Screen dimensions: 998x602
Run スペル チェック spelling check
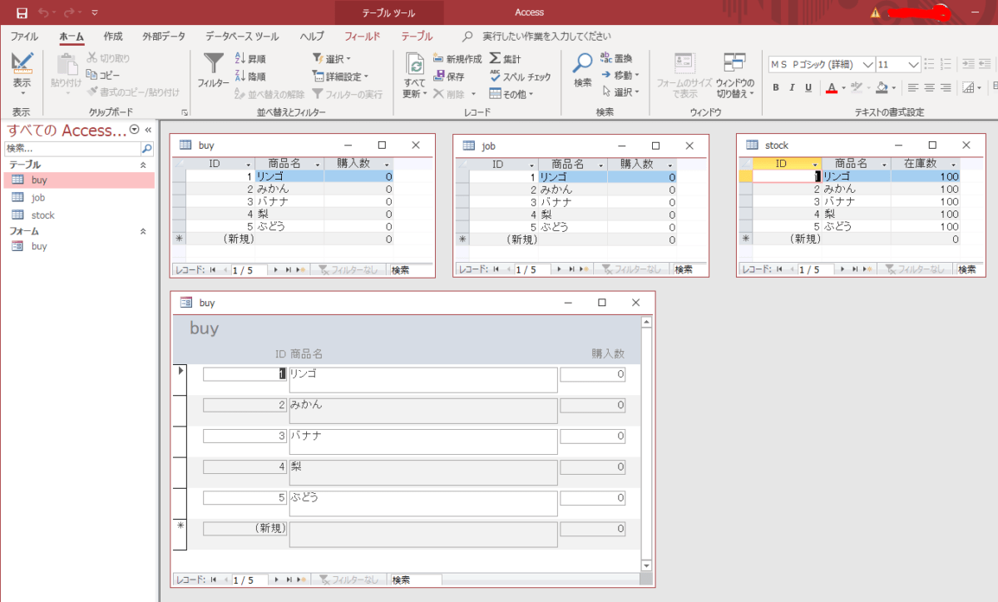coord(521,76)
